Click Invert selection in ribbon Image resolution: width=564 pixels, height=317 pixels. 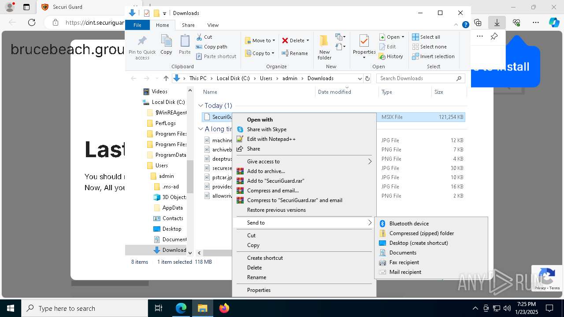pyautogui.click(x=433, y=56)
